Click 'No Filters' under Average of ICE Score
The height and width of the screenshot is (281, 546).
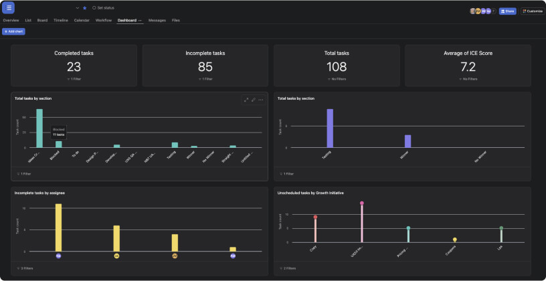[x=468, y=79]
